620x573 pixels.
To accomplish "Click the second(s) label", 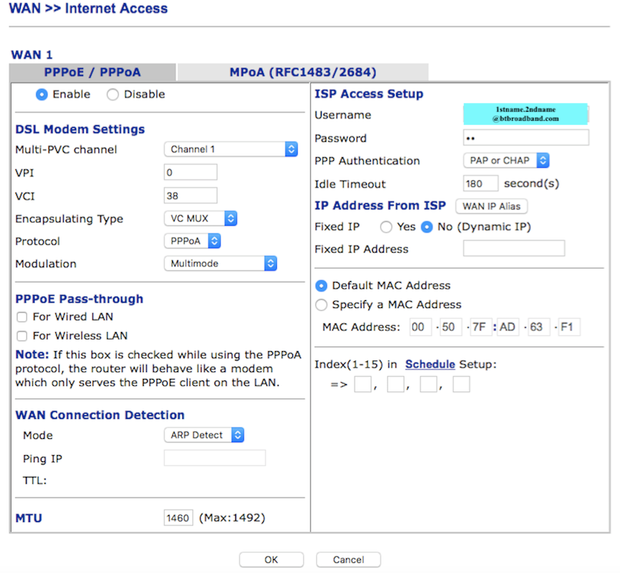I will click(532, 184).
